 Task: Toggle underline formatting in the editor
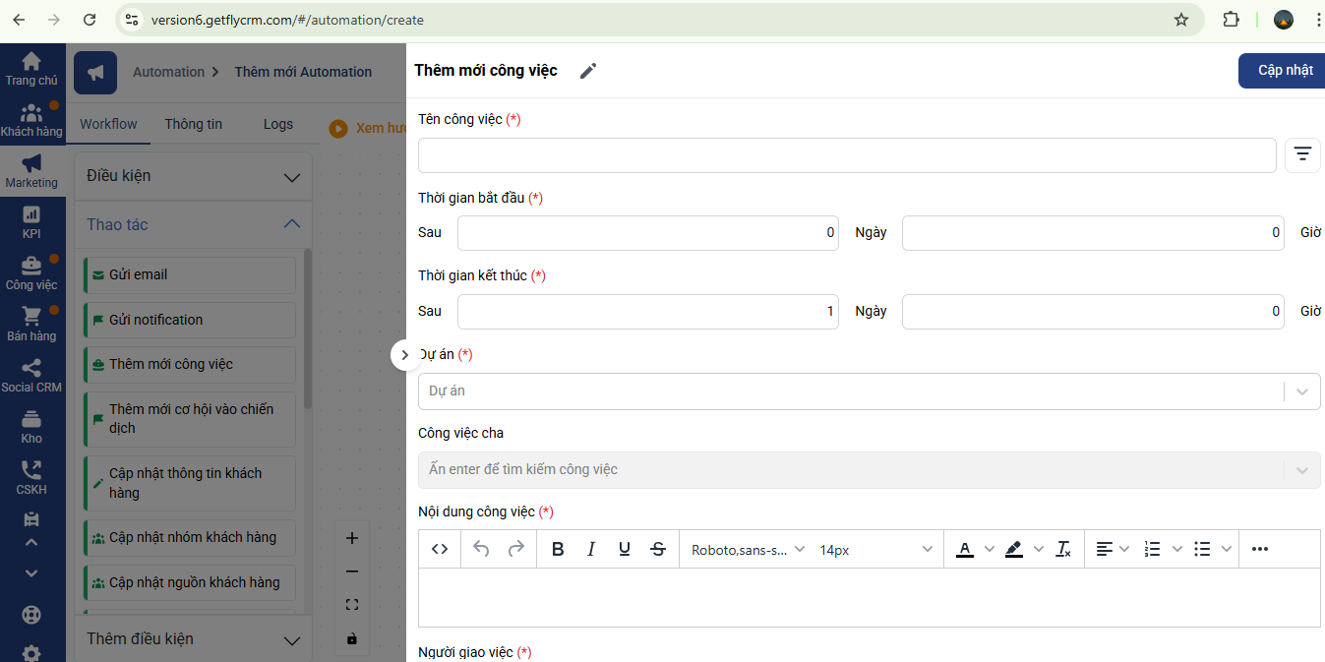[x=625, y=549]
